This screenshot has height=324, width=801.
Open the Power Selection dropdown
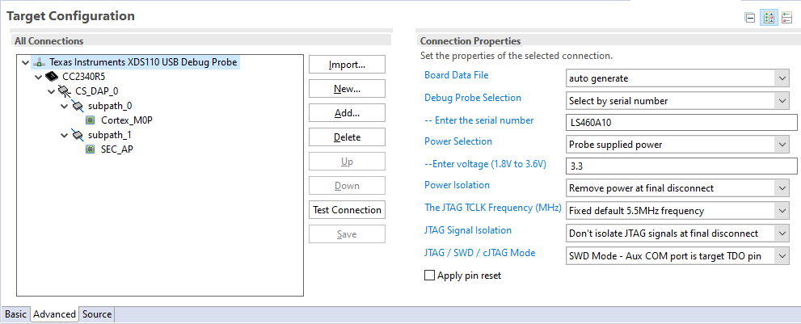tap(677, 144)
